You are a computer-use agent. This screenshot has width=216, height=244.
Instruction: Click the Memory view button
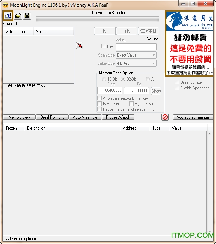tap(19, 117)
